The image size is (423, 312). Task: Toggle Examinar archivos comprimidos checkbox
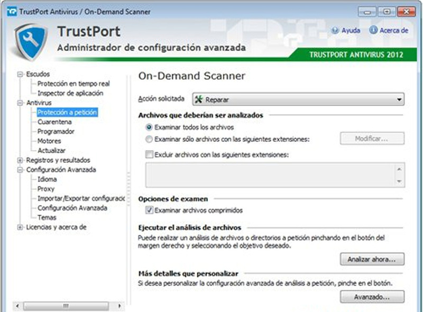pyautogui.click(x=149, y=210)
